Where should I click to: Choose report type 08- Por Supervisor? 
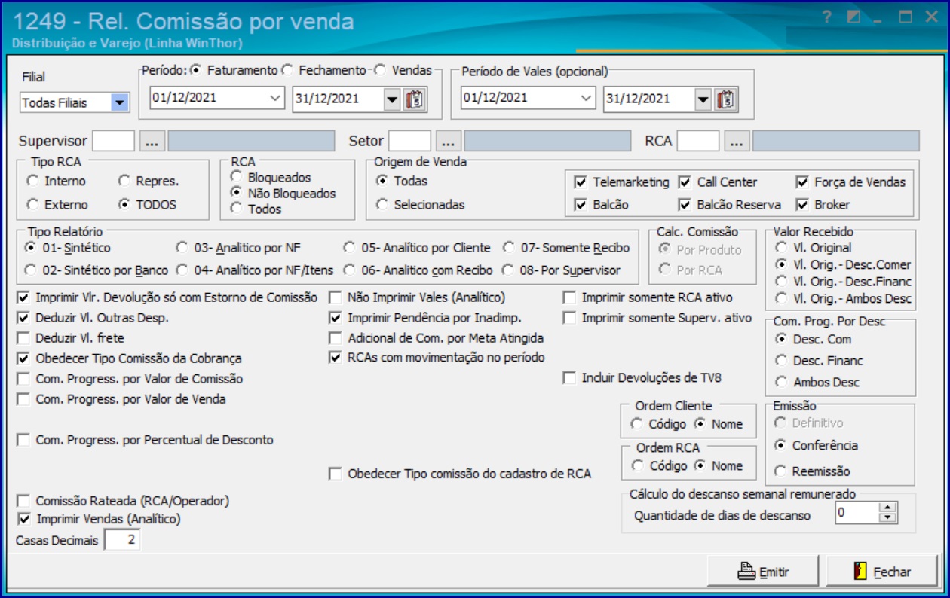[x=561, y=270]
